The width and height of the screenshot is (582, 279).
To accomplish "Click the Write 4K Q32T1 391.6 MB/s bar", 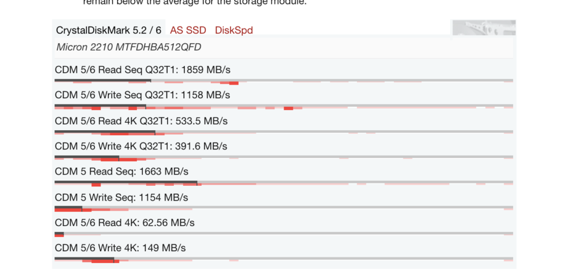I will (x=284, y=158).
